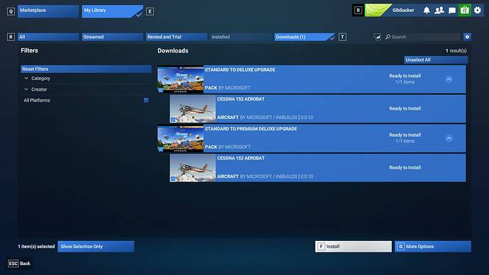Open the first Cessna 152 Aerobat thumbnail
The width and height of the screenshot is (489, 275).
(193, 109)
